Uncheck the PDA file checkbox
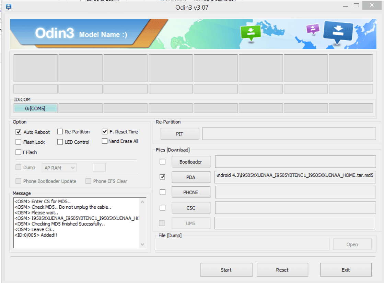Image resolution: width=384 pixels, height=283 pixels. 162,177
